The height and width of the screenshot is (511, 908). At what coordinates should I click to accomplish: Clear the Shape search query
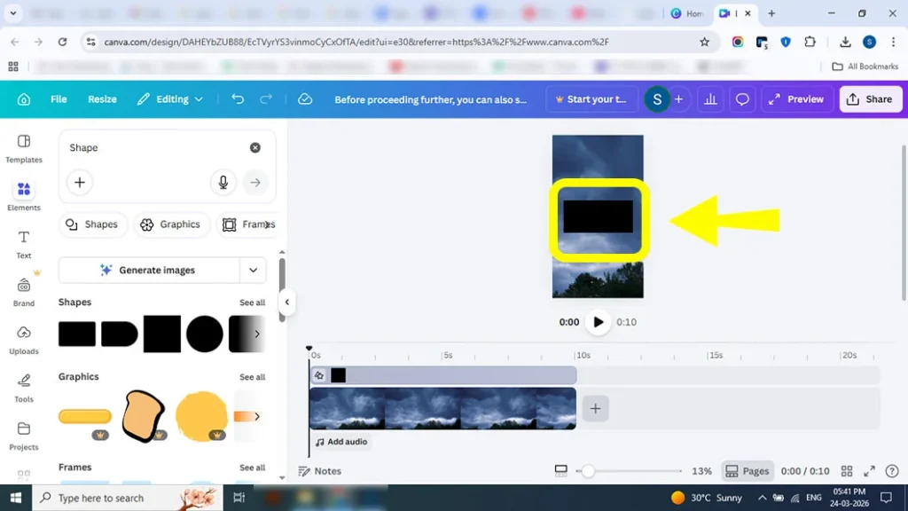point(255,147)
